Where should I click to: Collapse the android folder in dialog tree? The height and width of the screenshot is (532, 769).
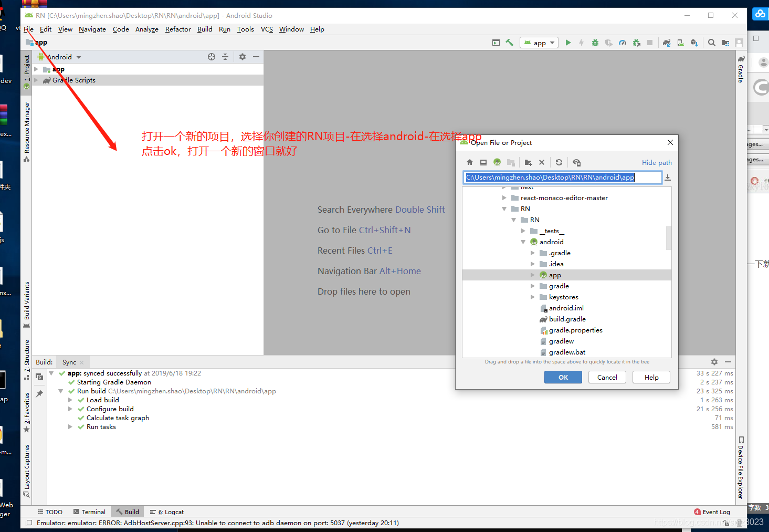[523, 242]
